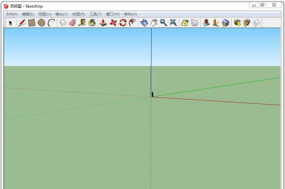This screenshot has width=285, height=189.
Task: Open the 文件(F) menu
Action: coord(11,14)
